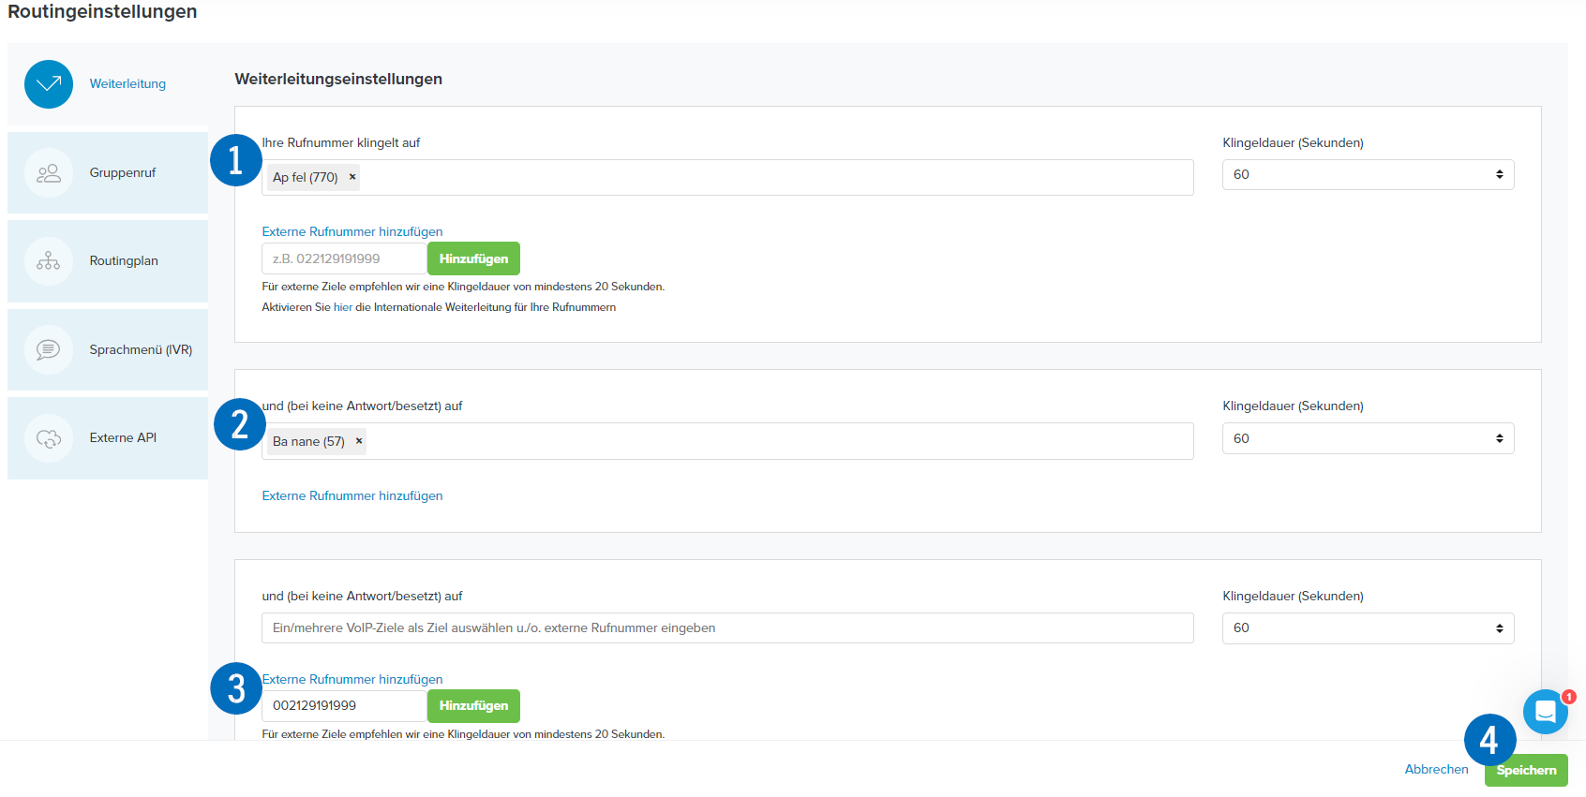Open first Klingeldauer dropdown set to 60
Viewport: 1586px width, 797px height.
(1368, 175)
